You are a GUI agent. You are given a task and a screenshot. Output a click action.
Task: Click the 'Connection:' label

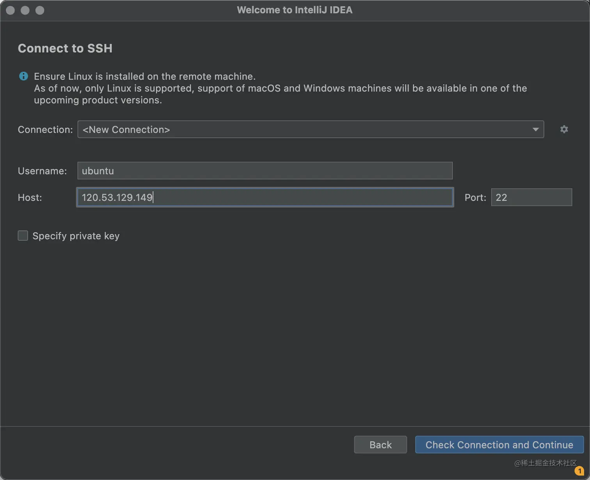(x=45, y=130)
